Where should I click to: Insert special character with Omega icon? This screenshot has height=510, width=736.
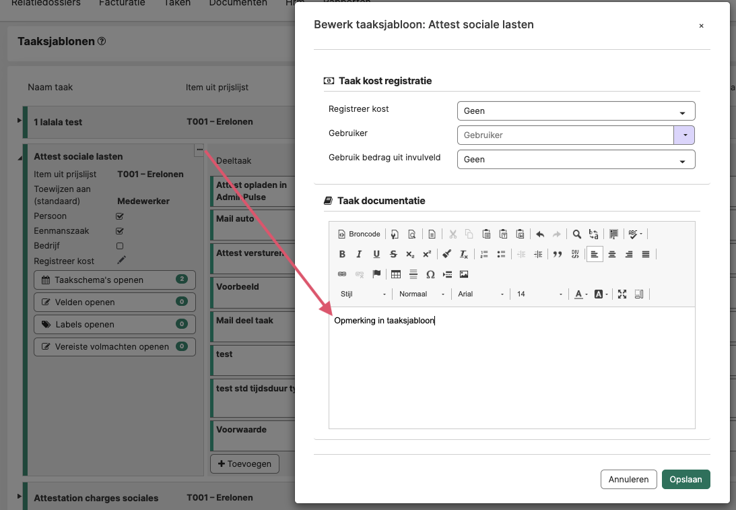(x=430, y=274)
